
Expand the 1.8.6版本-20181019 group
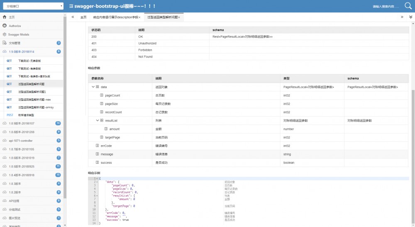32,158
